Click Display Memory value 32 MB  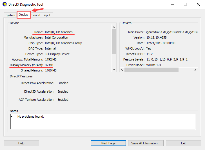[x=49, y=65]
